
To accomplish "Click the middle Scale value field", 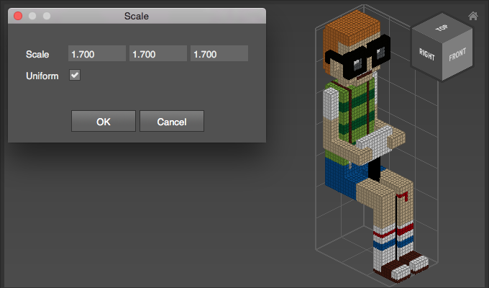I will (157, 54).
